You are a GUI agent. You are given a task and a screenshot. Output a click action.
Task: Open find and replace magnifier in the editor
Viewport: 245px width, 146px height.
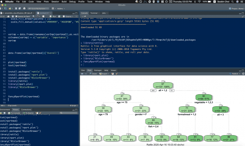33,17
